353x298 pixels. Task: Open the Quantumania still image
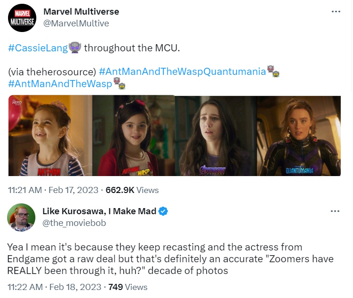[x=298, y=136]
